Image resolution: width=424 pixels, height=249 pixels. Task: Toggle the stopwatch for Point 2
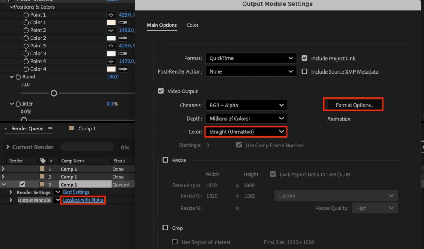26,30
